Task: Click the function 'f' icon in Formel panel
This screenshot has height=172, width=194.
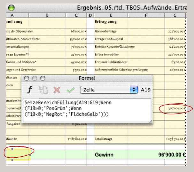Action: 30,90
